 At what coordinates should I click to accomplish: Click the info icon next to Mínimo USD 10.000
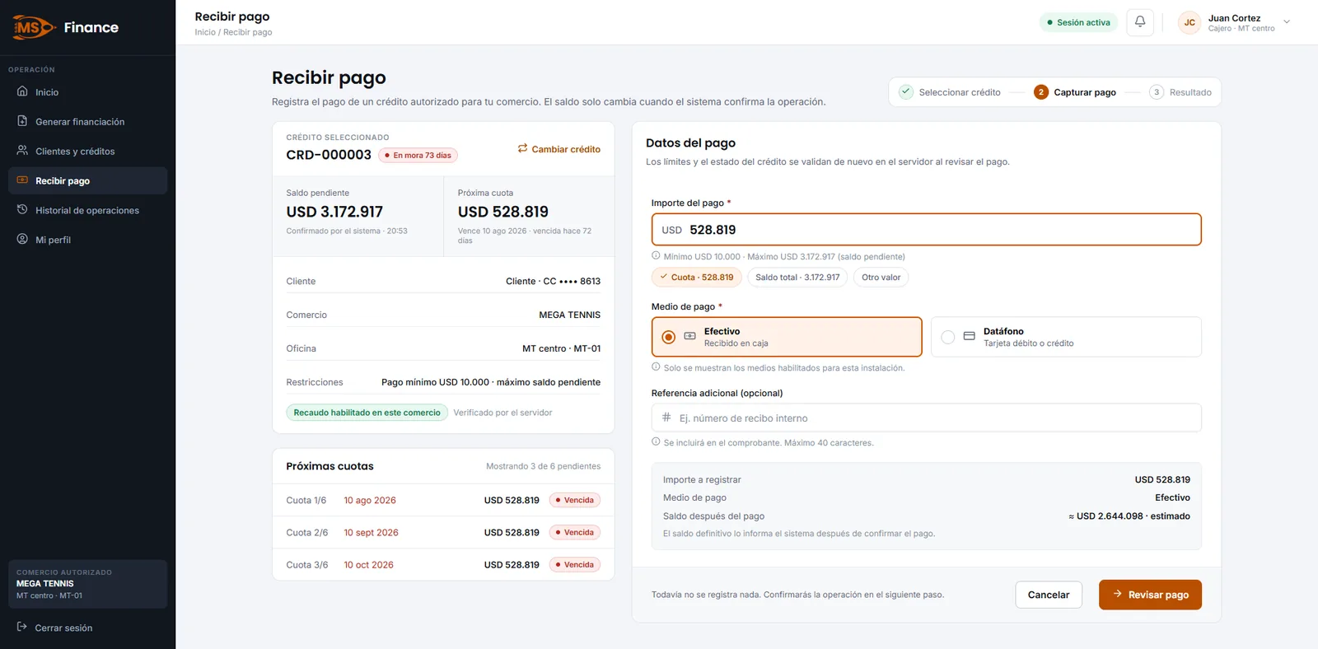click(x=656, y=255)
